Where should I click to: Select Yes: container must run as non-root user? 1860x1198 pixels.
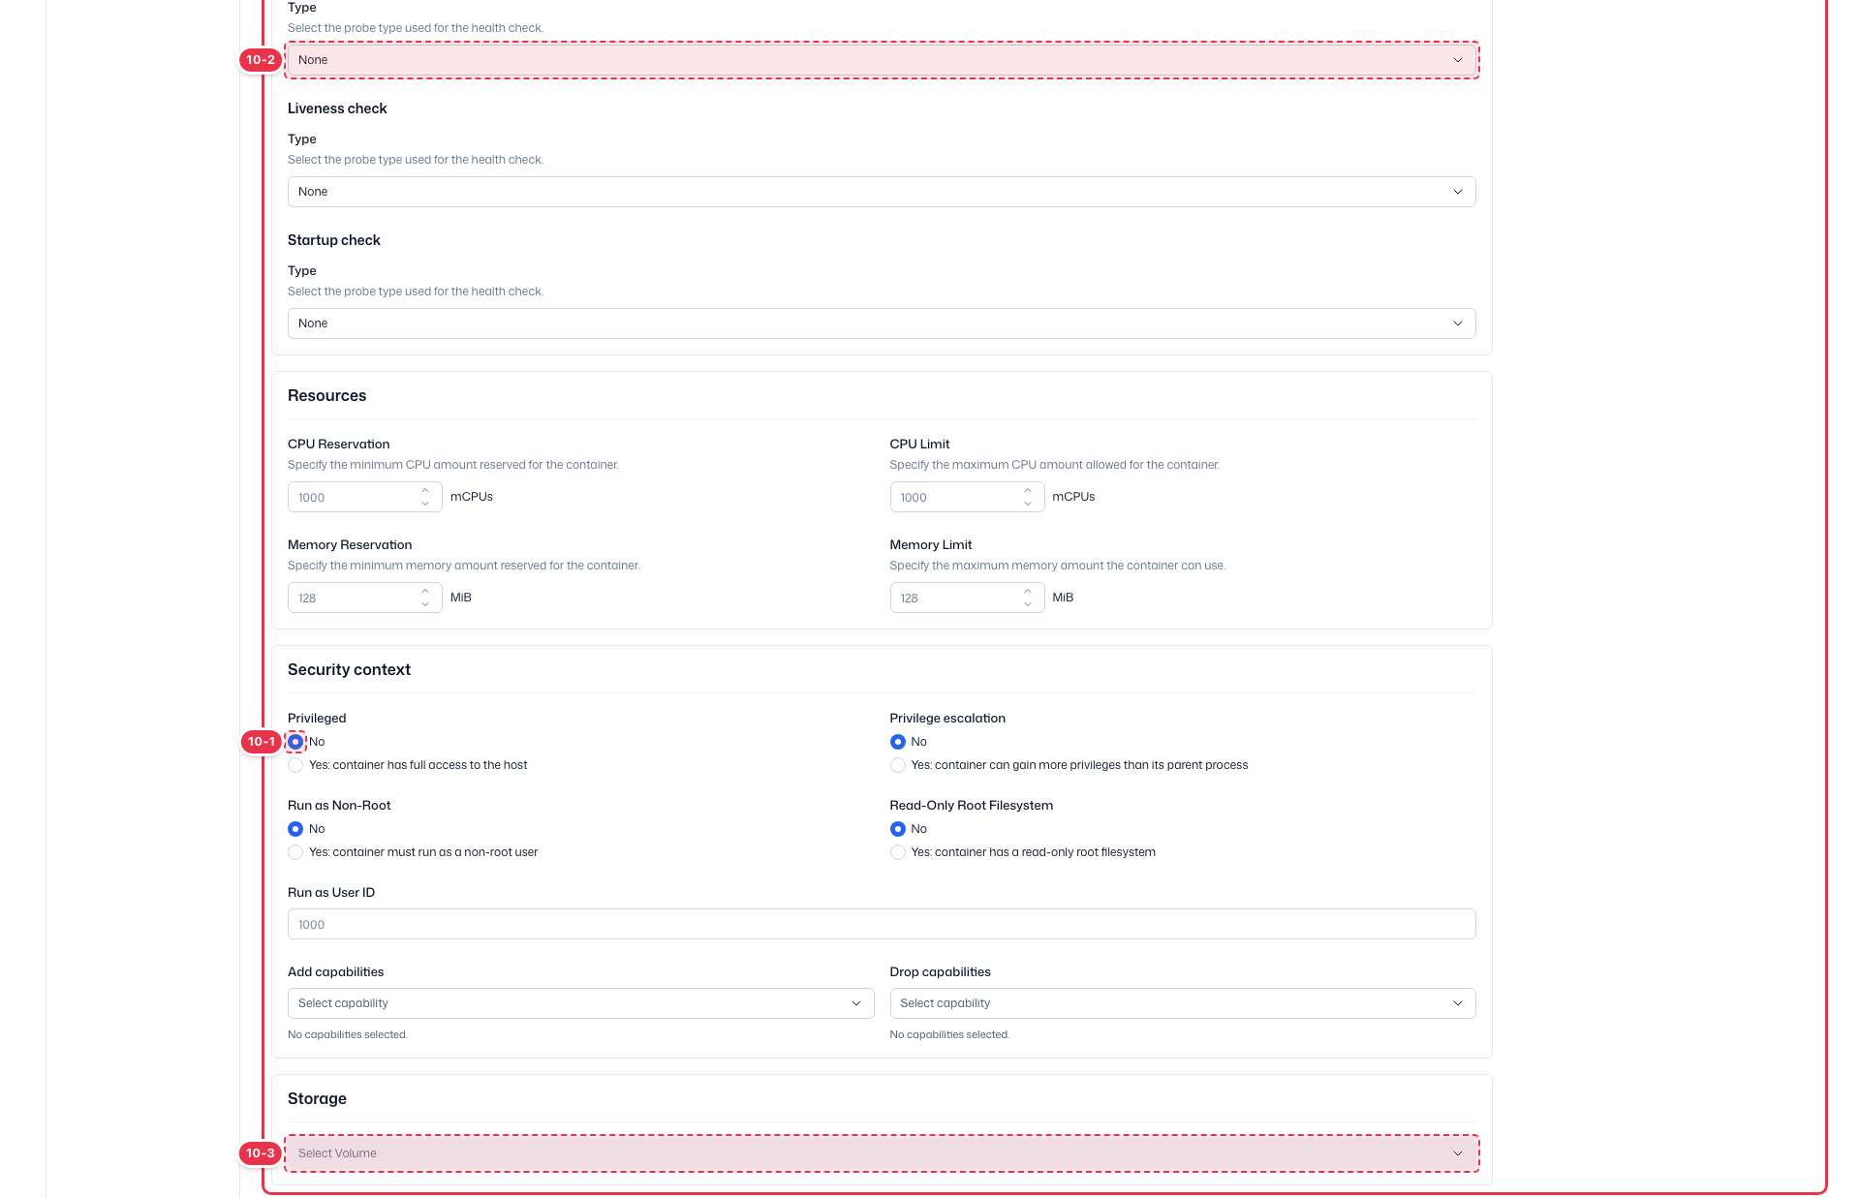pyautogui.click(x=295, y=852)
